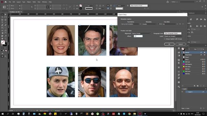Select the Zoom tool in toolbox

point(5,39)
